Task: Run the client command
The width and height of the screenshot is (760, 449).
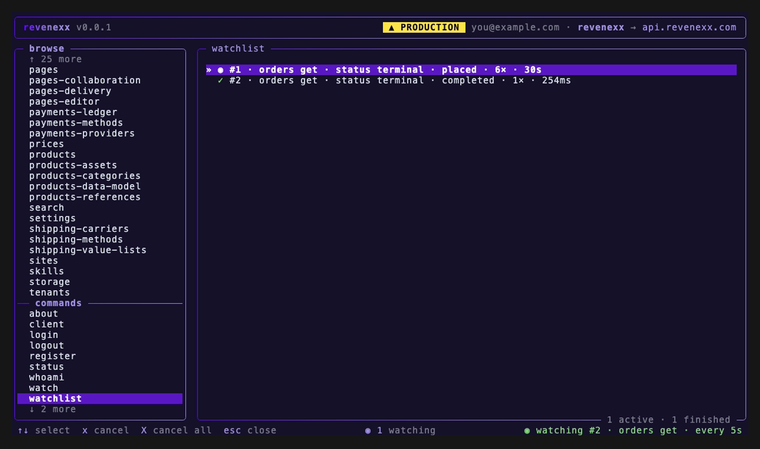Action: click(x=47, y=324)
